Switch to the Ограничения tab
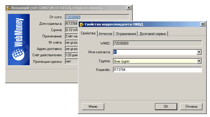Screen dimensions: 210x117 126,34
